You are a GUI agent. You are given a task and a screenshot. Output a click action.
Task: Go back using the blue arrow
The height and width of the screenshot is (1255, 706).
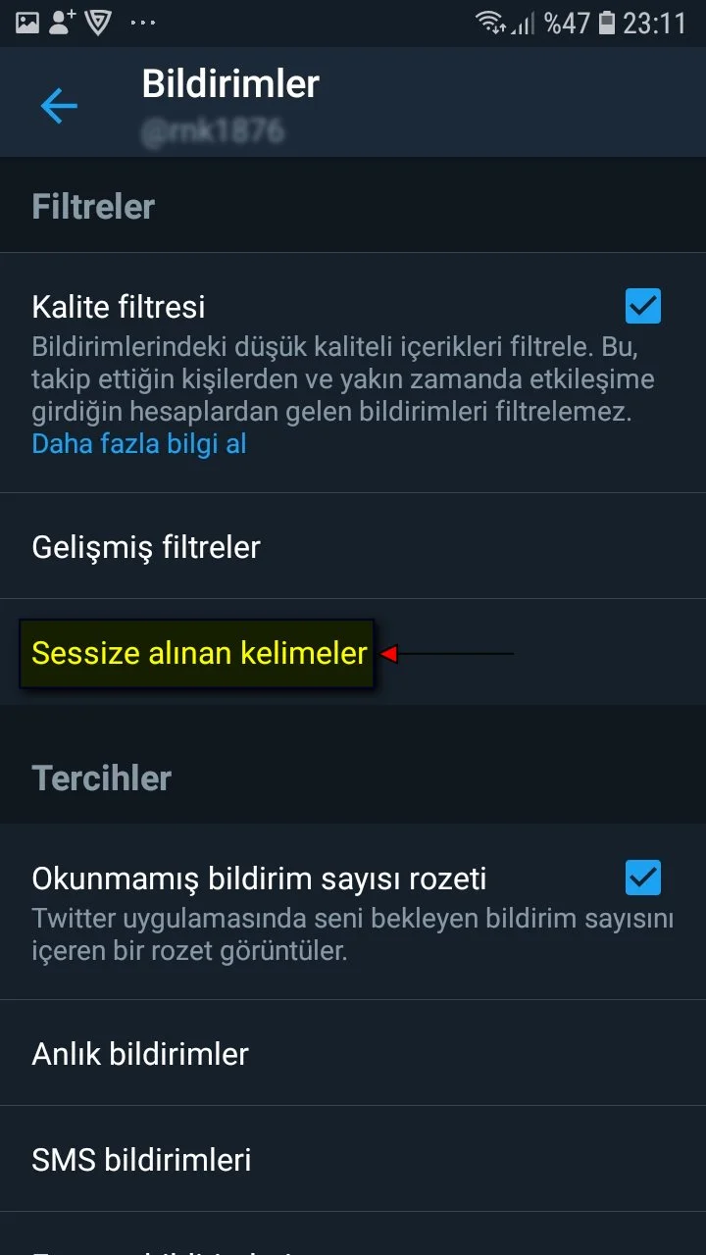59,106
